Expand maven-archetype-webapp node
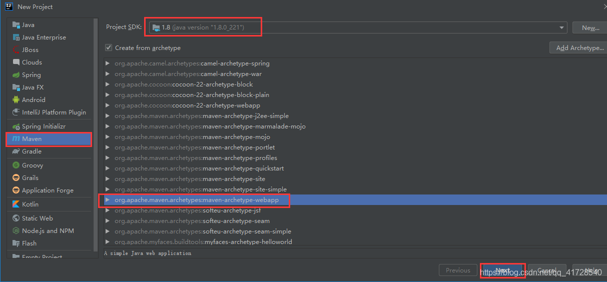The image size is (607, 282). [x=108, y=200]
